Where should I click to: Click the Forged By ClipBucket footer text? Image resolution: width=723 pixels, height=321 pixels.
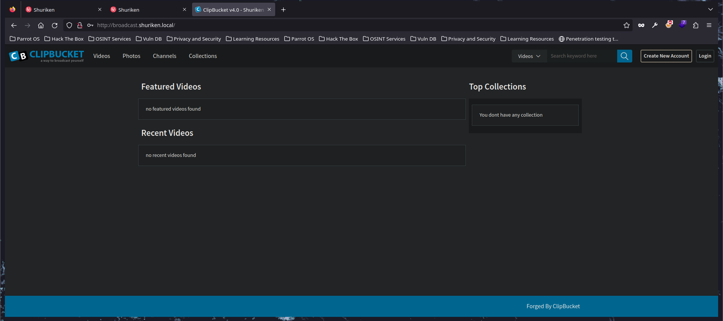(x=553, y=306)
